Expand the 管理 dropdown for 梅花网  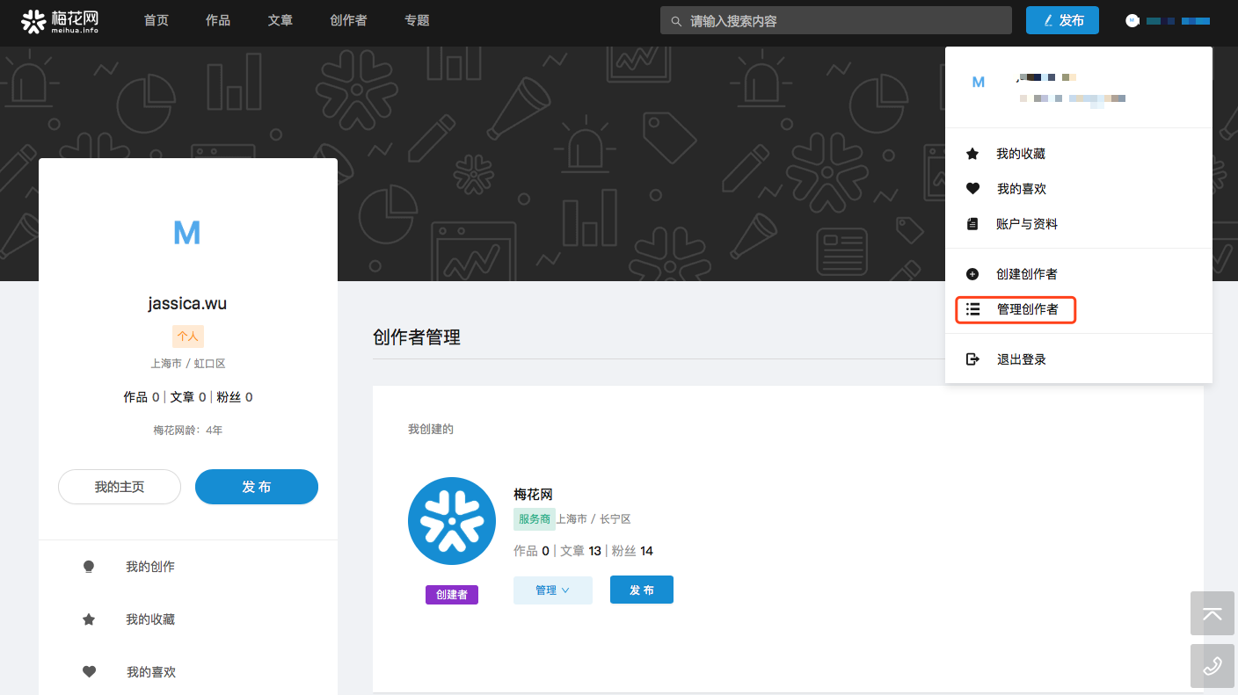click(552, 590)
